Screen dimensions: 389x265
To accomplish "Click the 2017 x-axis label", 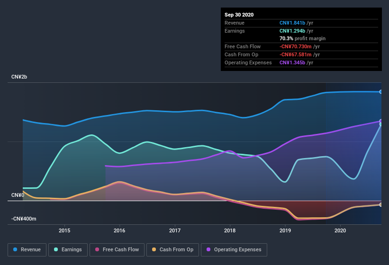I will point(175,230).
